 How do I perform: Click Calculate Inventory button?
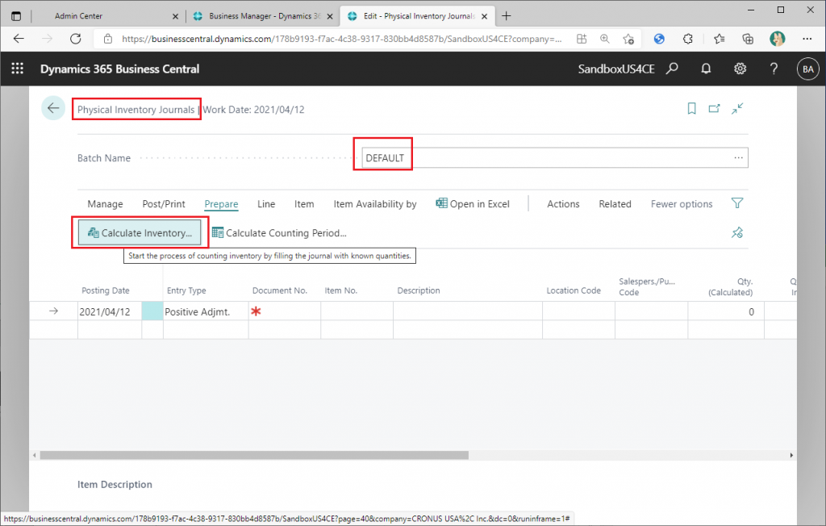(140, 233)
